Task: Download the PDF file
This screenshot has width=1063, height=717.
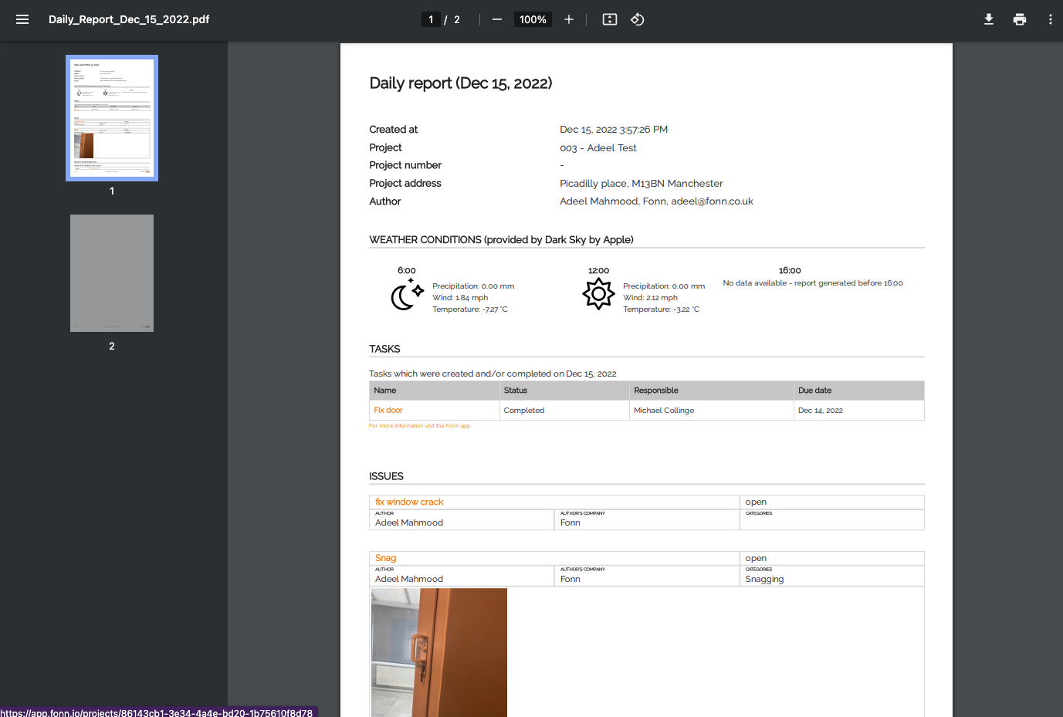Action: tap(989, 19)
